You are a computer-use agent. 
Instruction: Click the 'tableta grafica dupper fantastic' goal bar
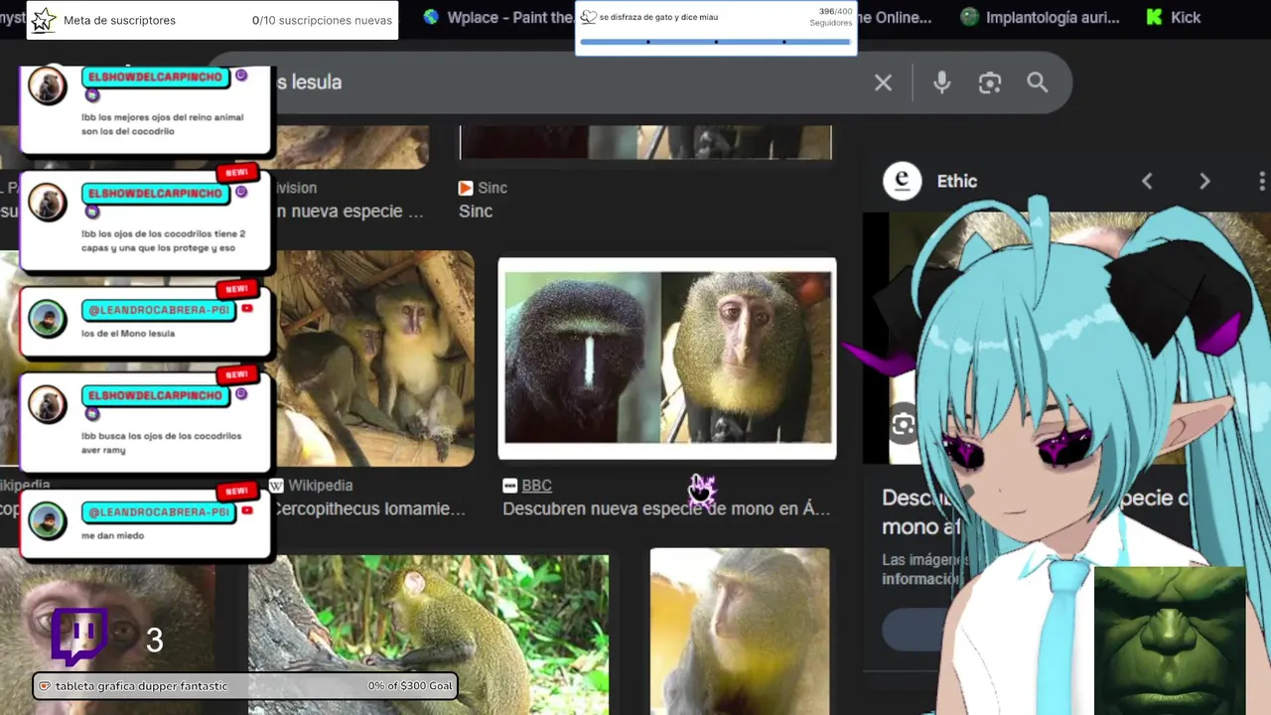coord(244,686)
